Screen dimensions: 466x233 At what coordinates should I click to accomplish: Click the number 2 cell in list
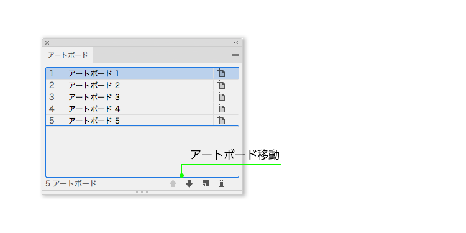tap(55, 85)
